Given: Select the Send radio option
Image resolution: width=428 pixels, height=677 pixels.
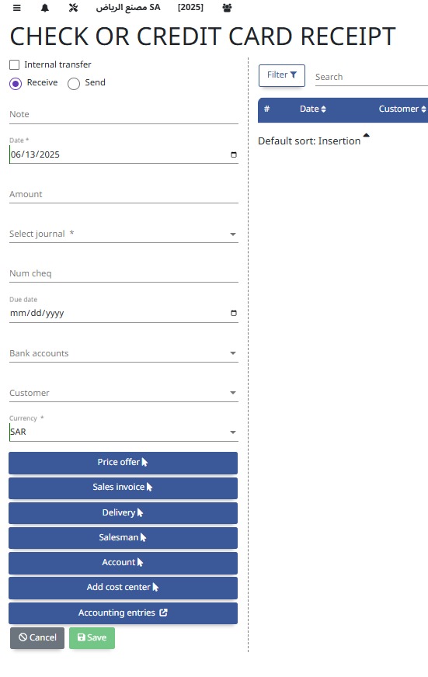Looking at the screenshot, I should (x=74, y=83).
